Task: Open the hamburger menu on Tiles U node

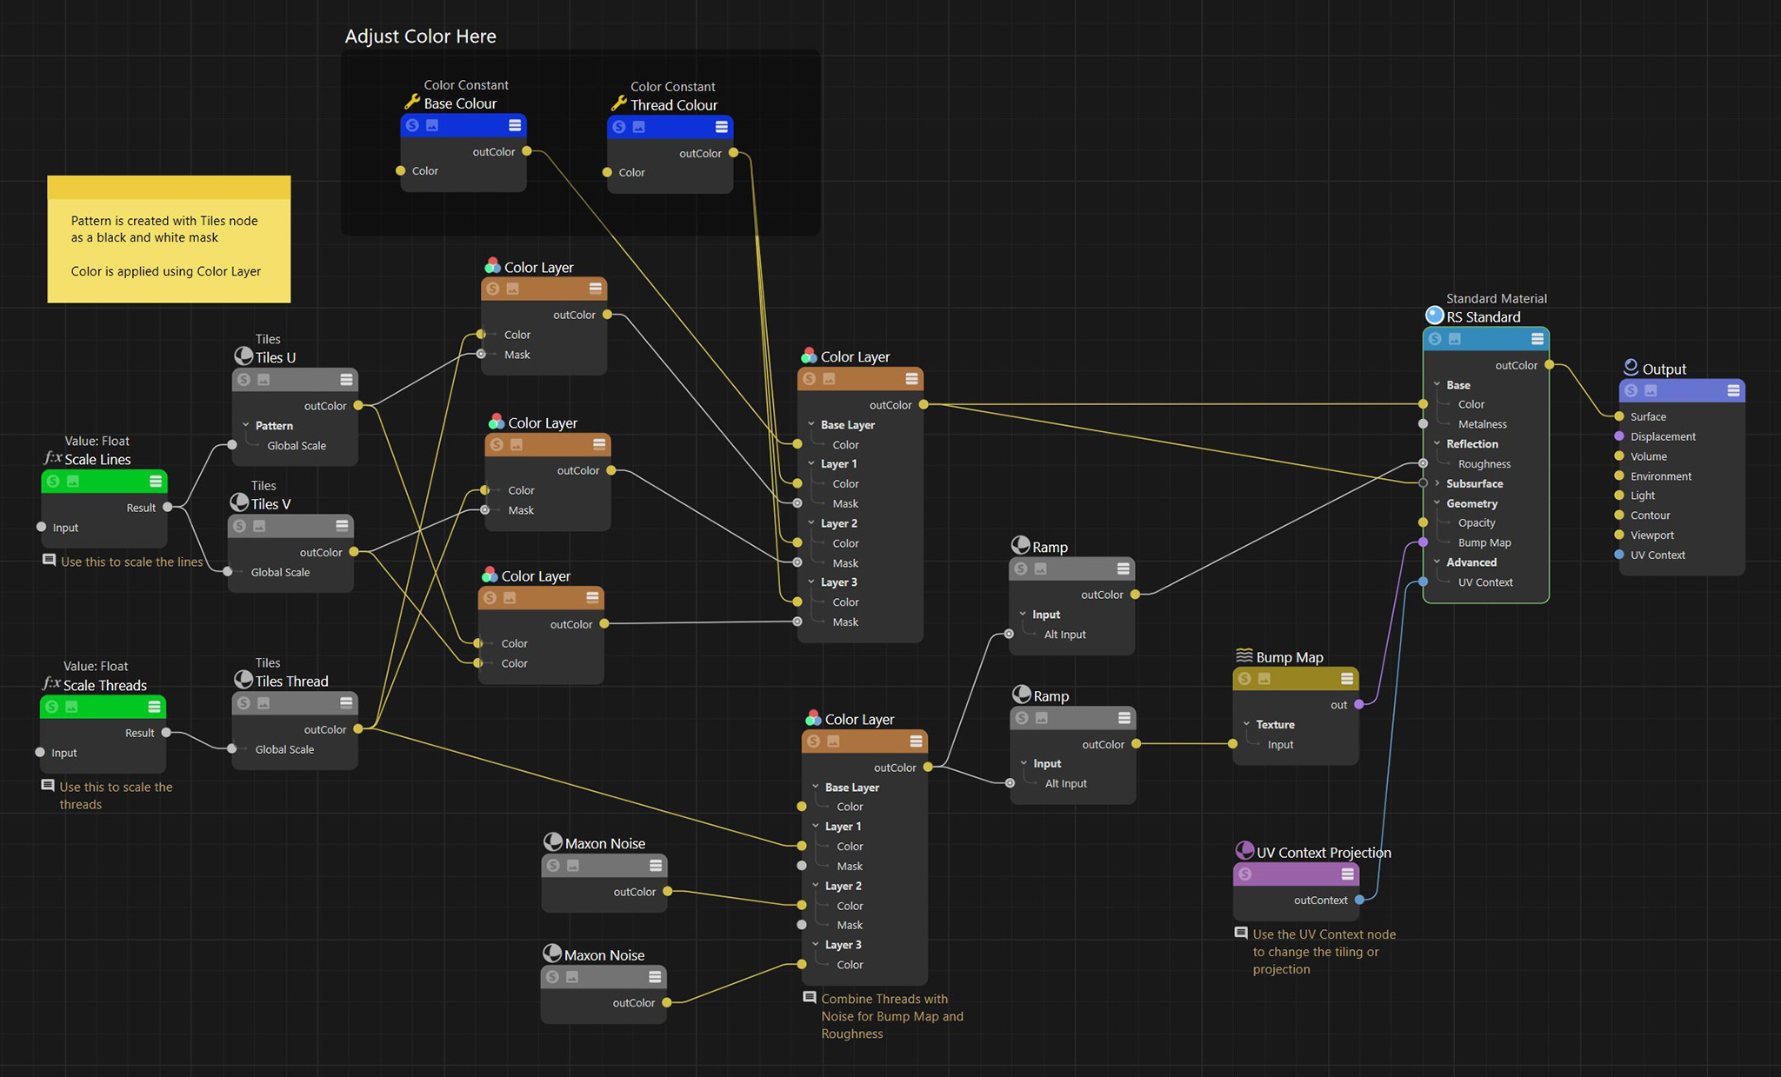Action: point(346,380)
